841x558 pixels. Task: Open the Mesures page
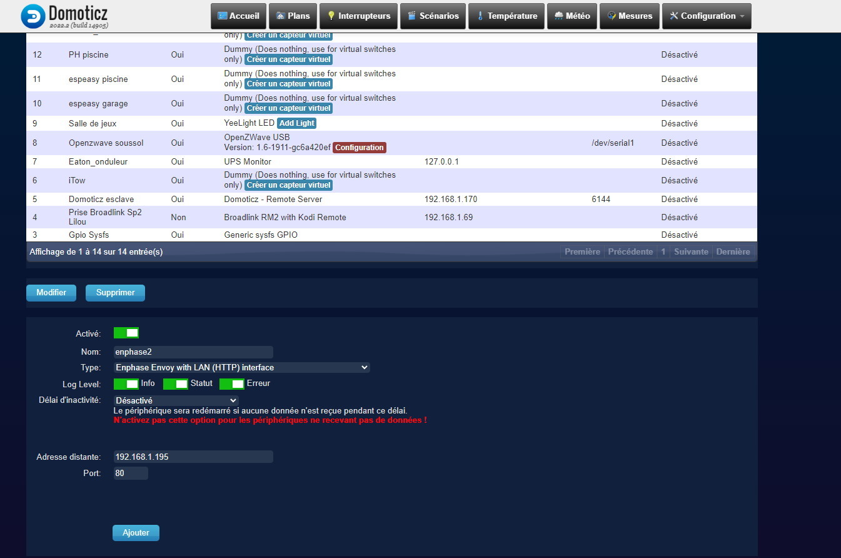[x=629, y=16]
